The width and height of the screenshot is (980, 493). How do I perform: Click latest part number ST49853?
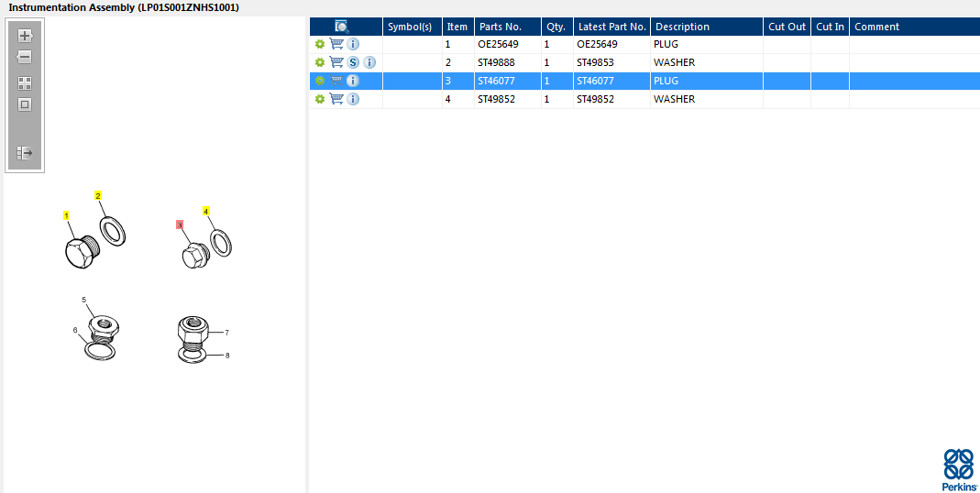tap(596, 62)
